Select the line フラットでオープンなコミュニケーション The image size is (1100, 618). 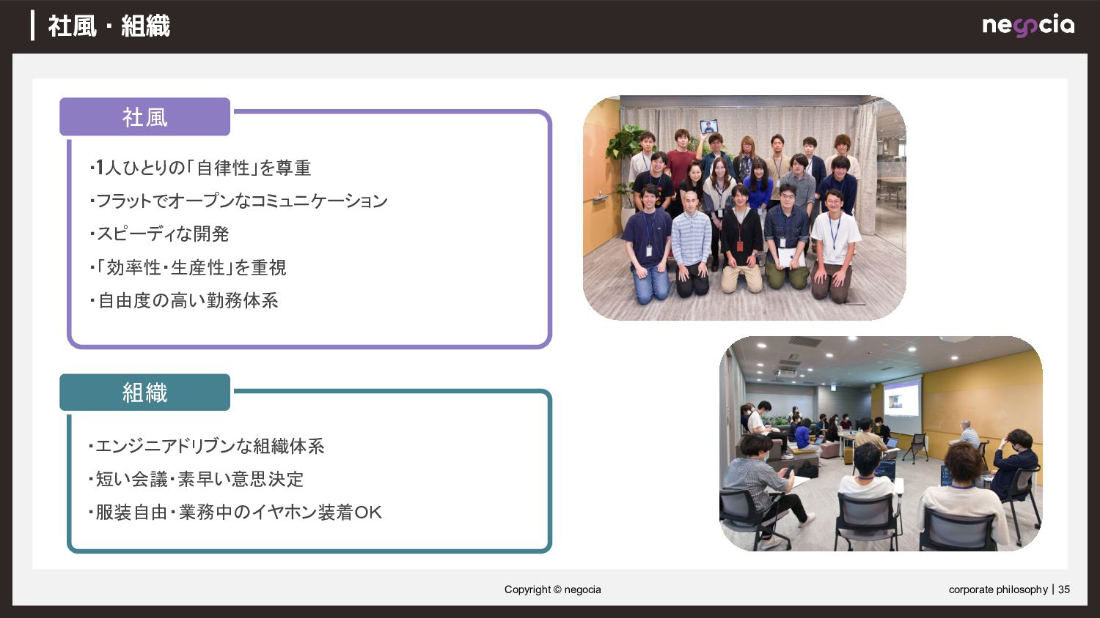click(x=238, y=201)
